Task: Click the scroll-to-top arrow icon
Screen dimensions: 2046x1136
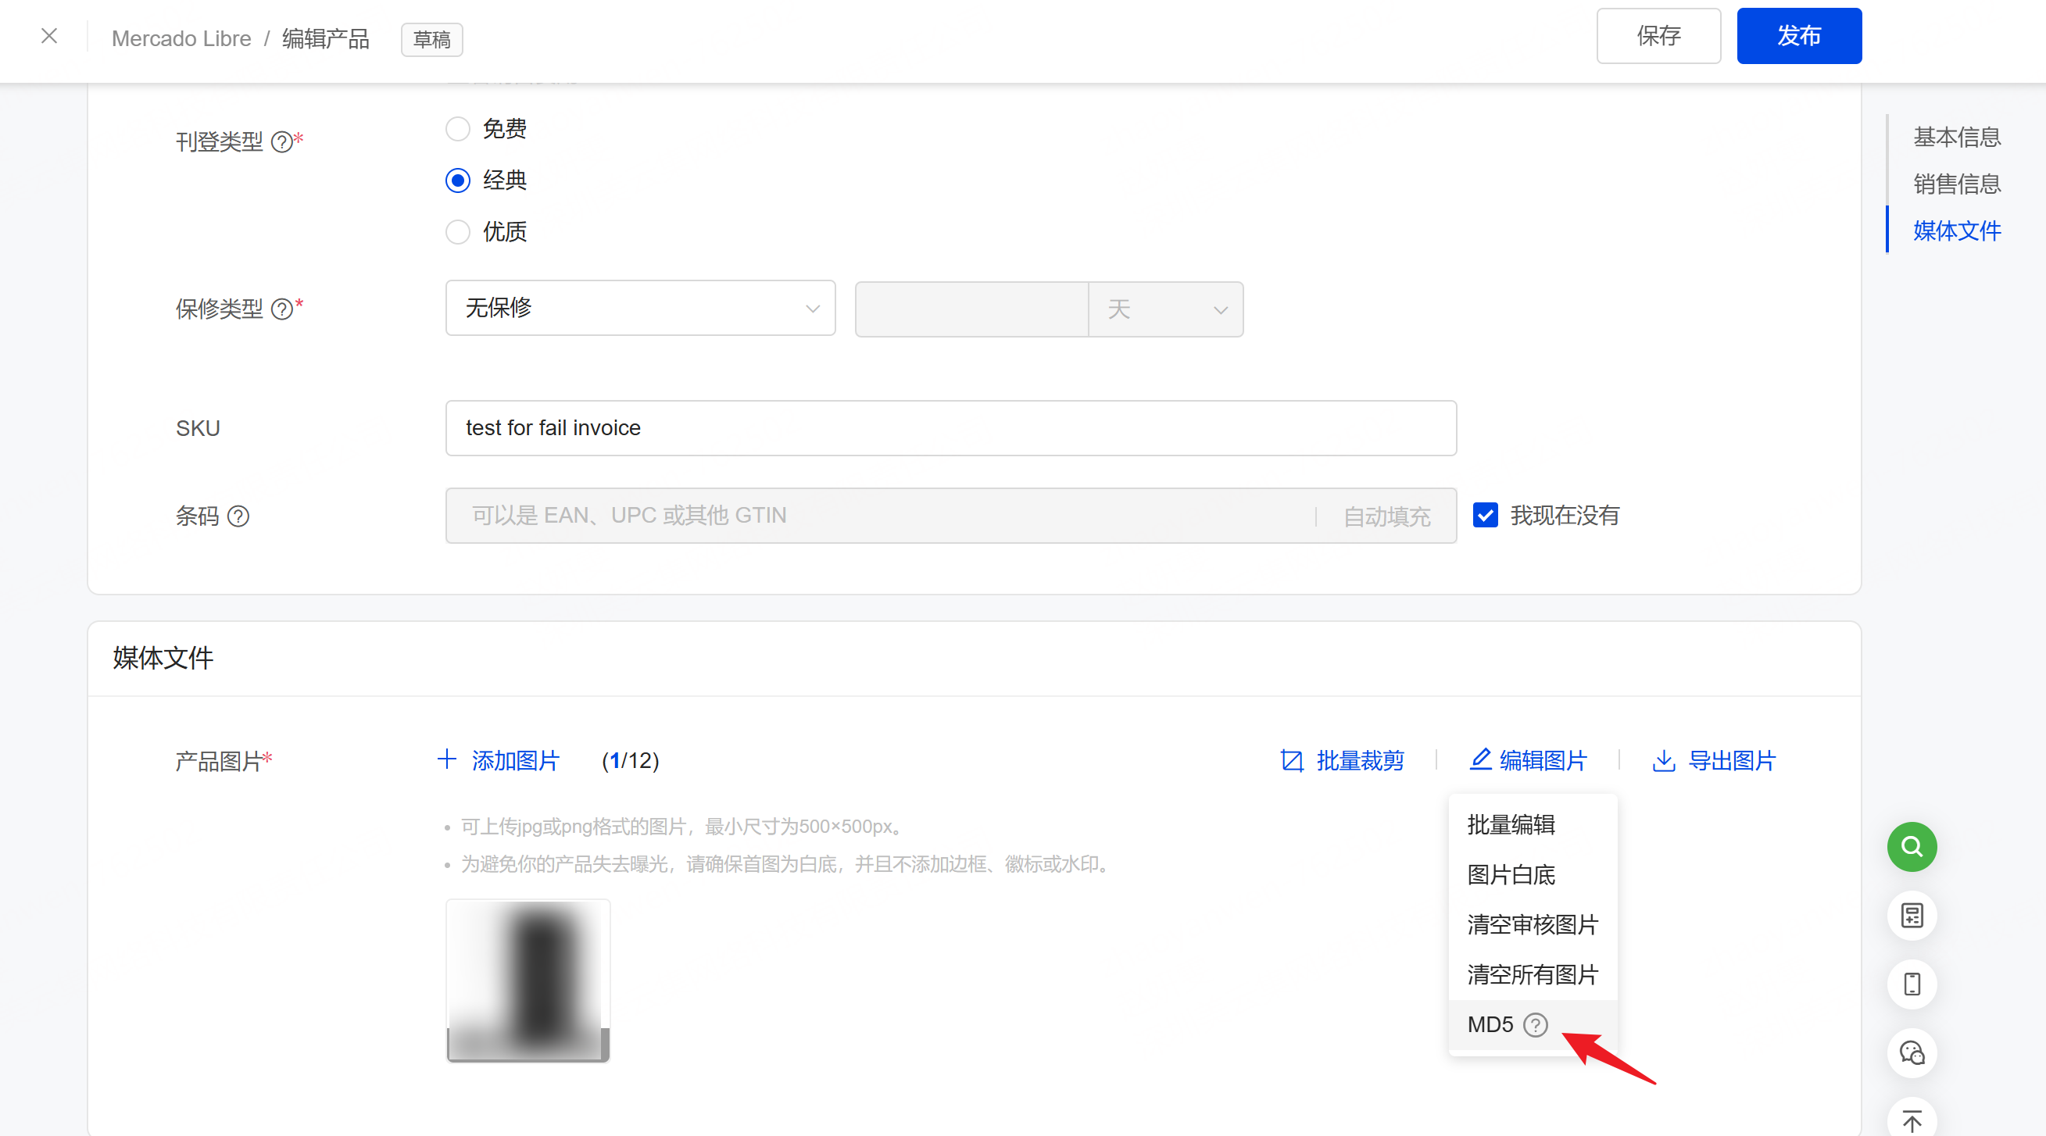Action: [1911, 1120]
